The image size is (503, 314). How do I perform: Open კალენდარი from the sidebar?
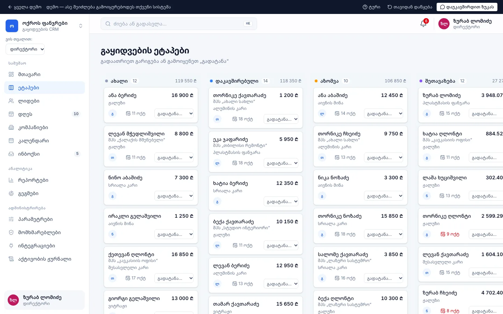[44, 141]
